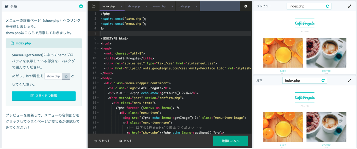Place cursor on empty line 5 in editor
This screenshot has width=357, height=149.
176,34
